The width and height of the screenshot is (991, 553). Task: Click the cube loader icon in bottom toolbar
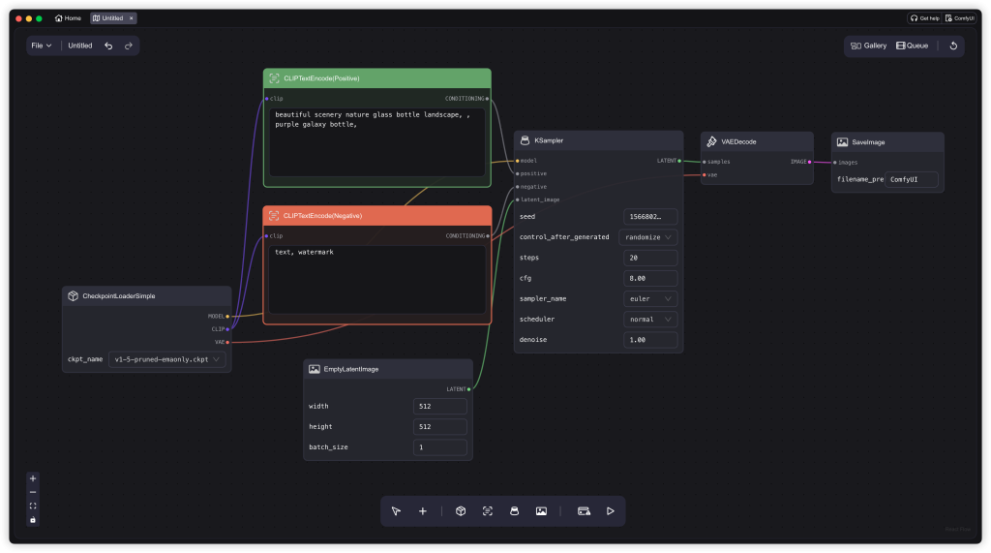pos(461,511)
